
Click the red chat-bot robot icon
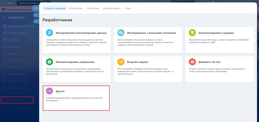(192, 62)
